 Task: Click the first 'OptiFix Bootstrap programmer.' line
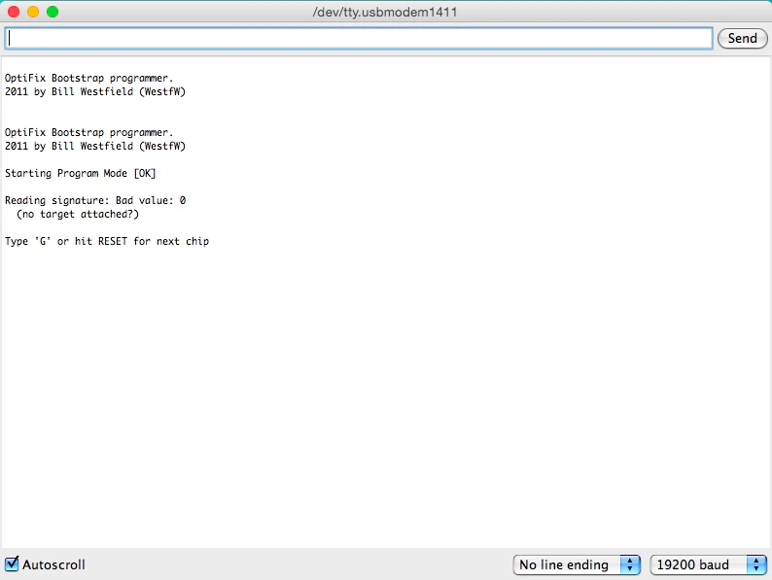[x=89, y=79]
